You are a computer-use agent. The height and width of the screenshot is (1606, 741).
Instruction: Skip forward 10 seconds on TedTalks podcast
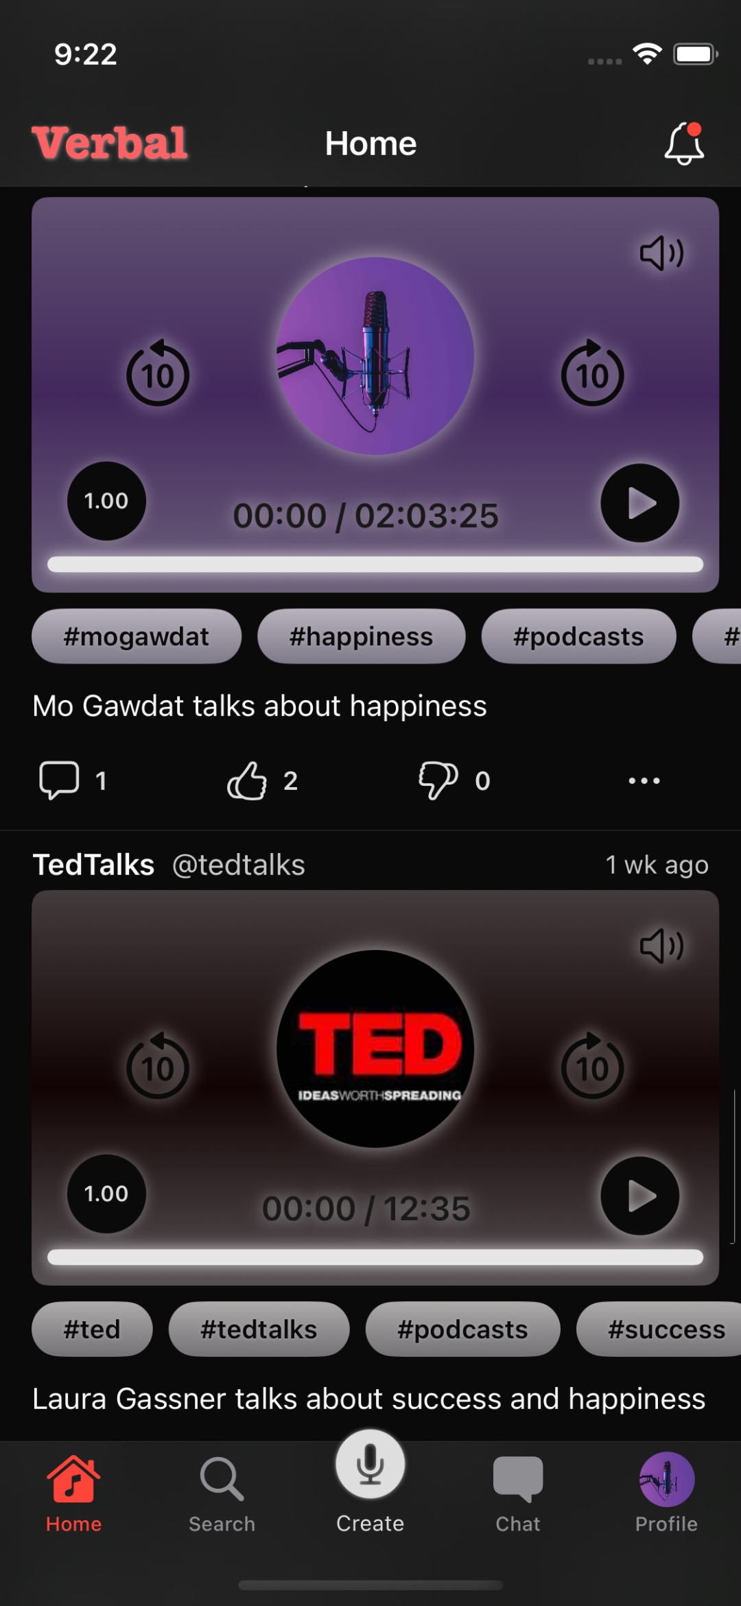[x=592, y=1065]
